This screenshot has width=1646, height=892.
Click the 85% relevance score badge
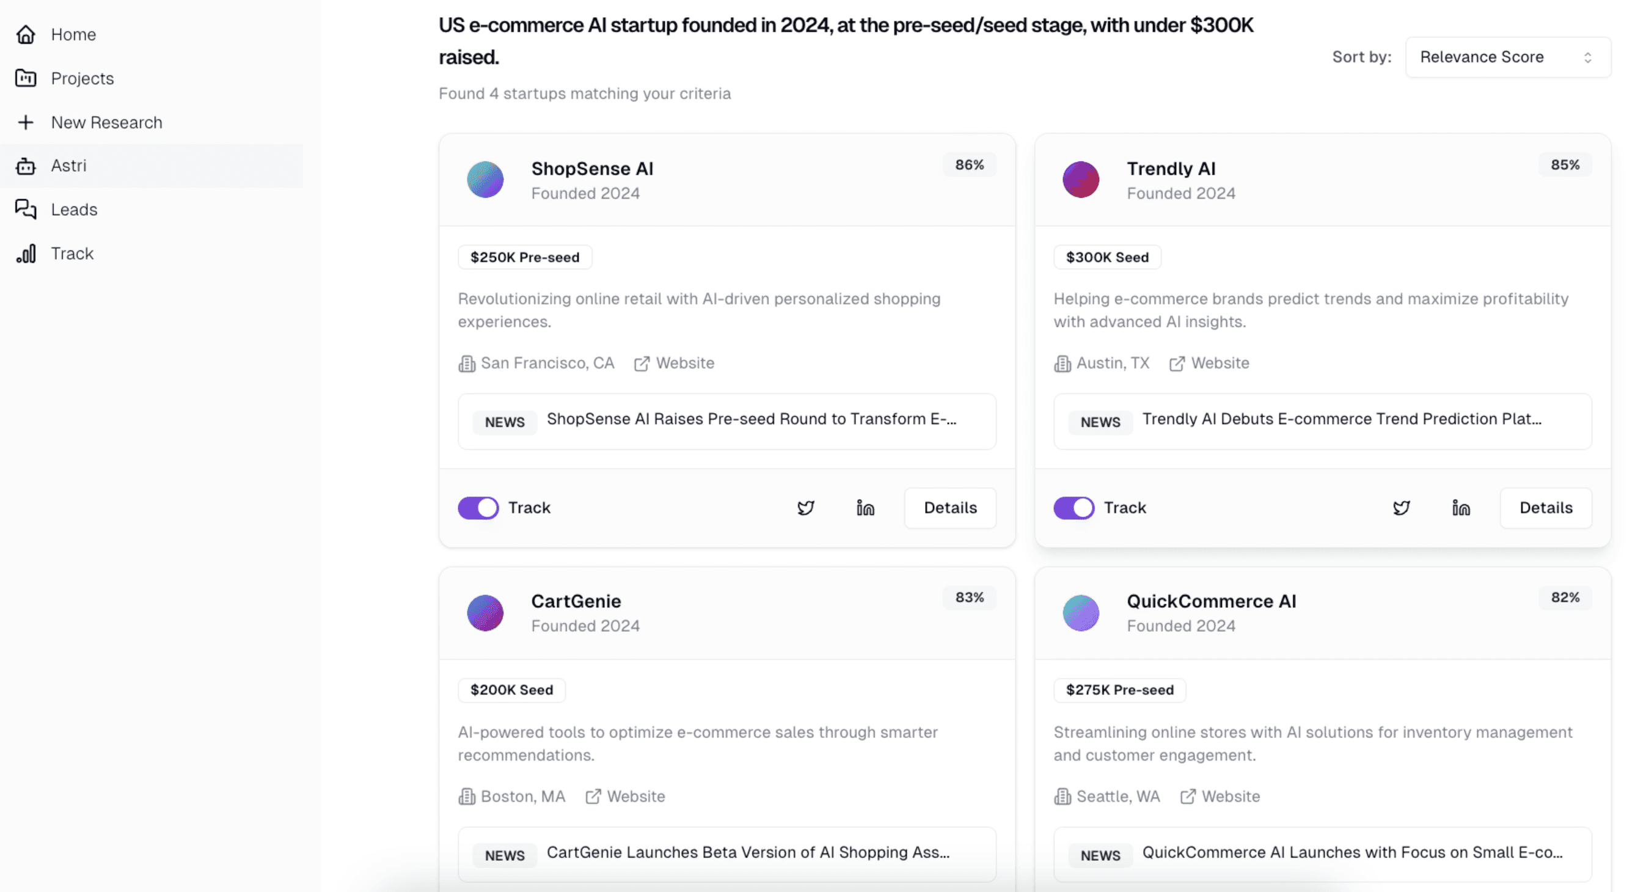click(1565, 166)
